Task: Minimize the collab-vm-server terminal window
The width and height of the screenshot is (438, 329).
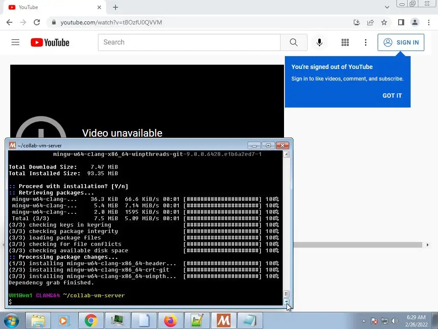Action: (x=254, y=146)
